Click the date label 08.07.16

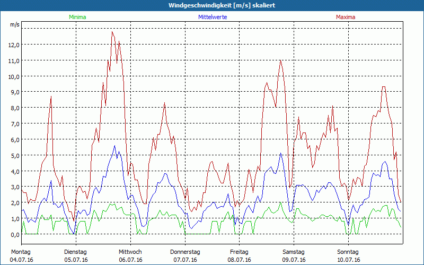click(240, 260)
